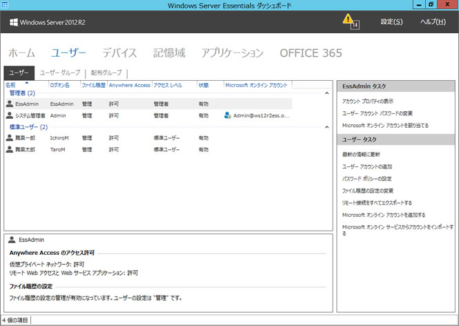The width and height of the screenshot is (459, 326).
Task: Open the ユーザー main tab
Action: click(68, 53)
